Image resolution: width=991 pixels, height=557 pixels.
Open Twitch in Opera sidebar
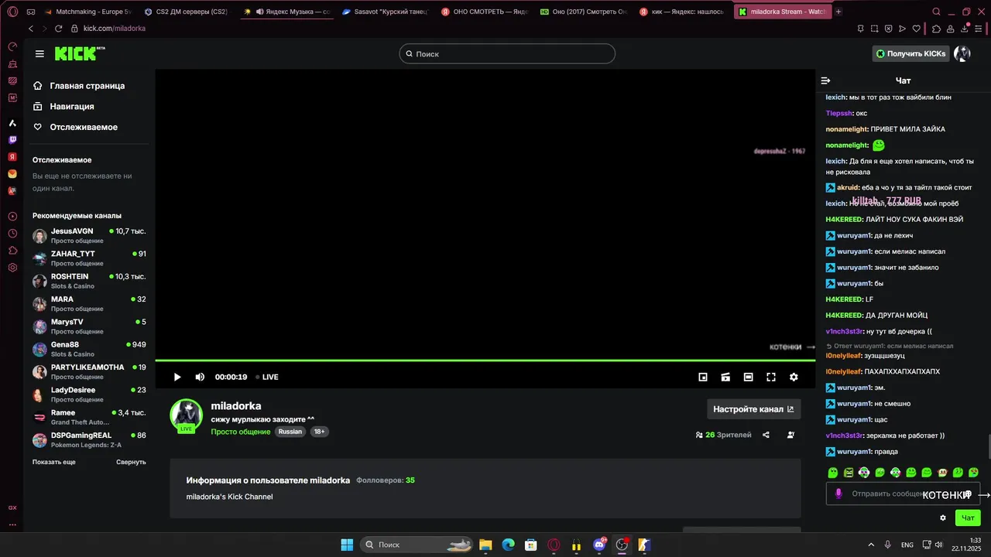pos(12,140)
